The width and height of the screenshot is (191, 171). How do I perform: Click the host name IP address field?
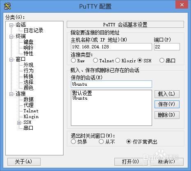point(111,47)
